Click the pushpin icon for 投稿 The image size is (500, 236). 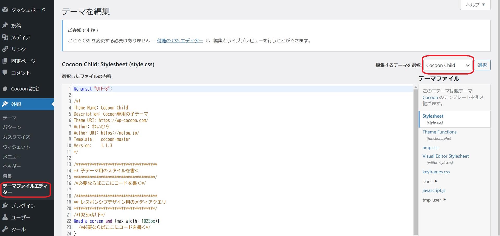(5, 25)
